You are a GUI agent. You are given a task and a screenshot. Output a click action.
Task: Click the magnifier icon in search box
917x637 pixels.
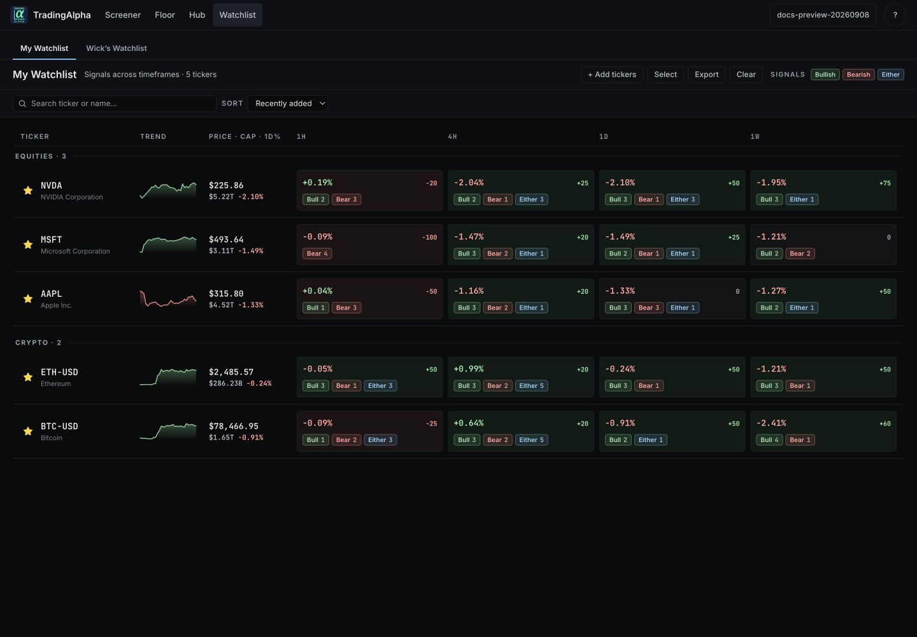23,103
